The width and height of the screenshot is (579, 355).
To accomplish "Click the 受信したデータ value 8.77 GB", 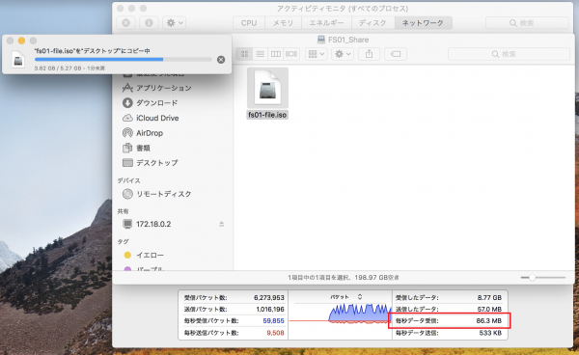I will point(489,297).
